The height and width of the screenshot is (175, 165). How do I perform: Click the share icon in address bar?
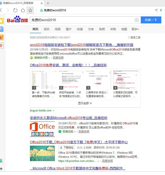click(156, 10)
